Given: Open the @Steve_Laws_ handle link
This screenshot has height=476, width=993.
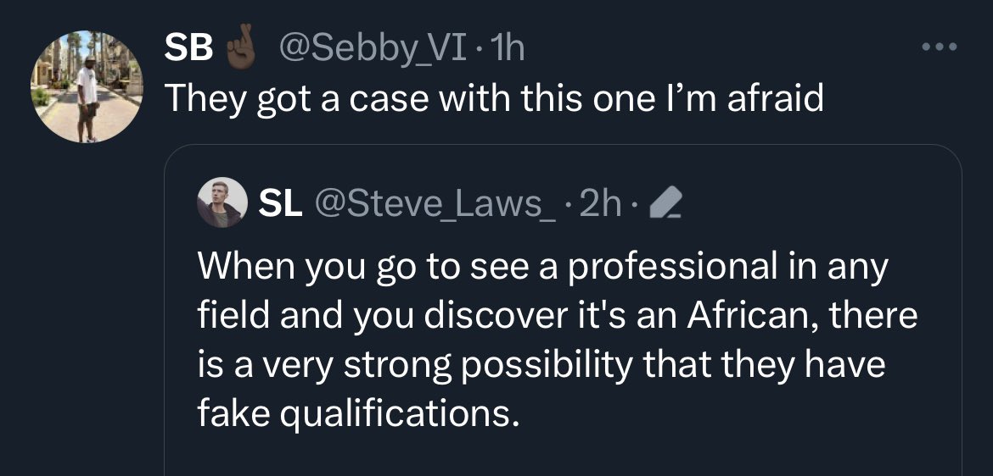Looking at the screenshot, I should pos(436,205).
